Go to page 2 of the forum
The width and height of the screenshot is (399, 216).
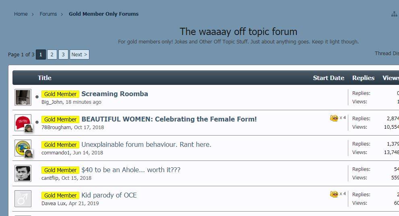pos(52,55)
